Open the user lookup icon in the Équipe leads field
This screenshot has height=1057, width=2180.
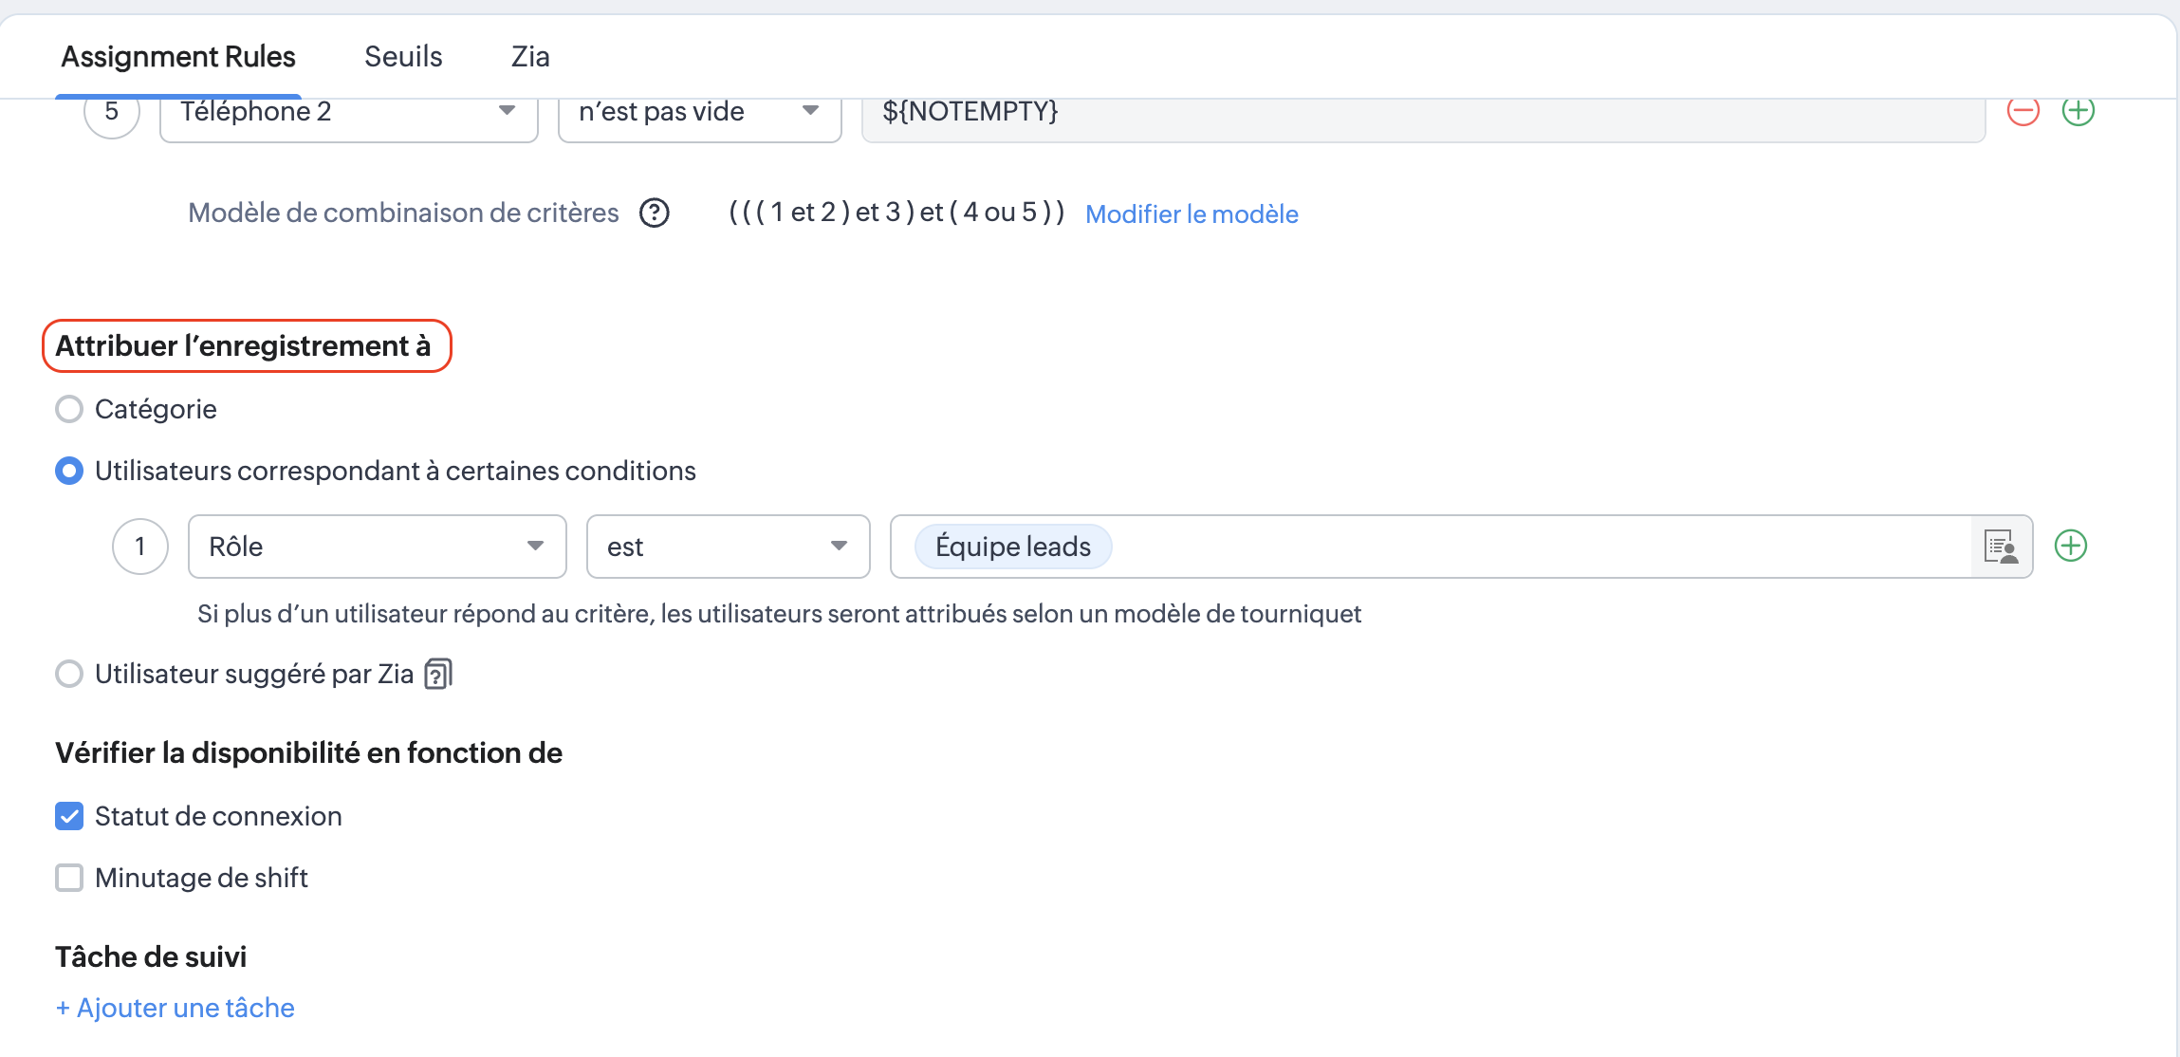(x=2001, y=547)
